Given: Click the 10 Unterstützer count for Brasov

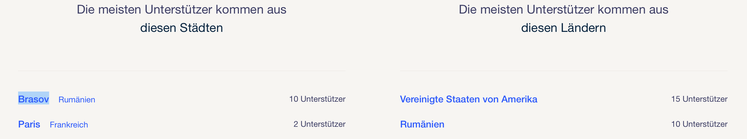Looking at the screenshot, I should (317, 99).
